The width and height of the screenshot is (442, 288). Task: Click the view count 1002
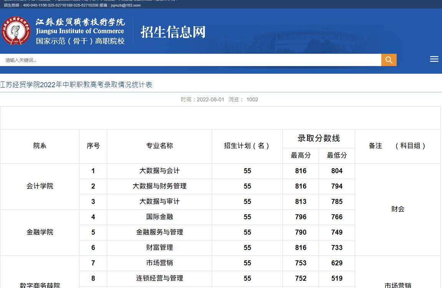252,100
